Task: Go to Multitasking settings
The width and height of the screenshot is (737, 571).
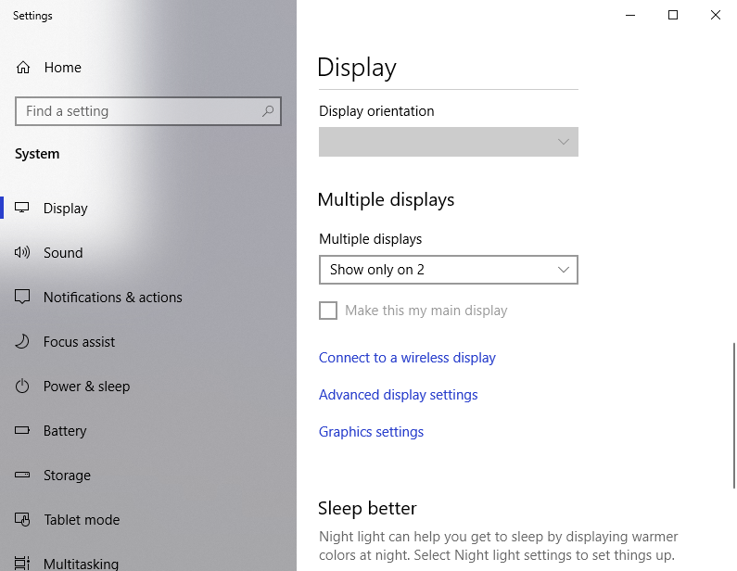Action: tap(81, 563)
